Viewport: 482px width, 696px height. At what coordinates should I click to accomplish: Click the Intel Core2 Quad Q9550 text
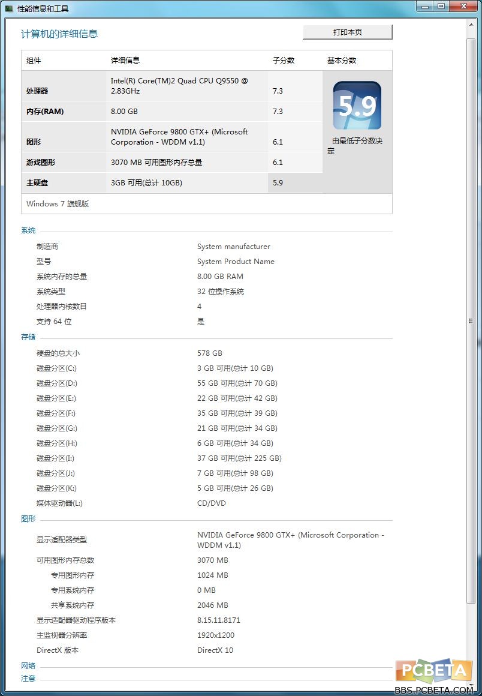[180, 86]
